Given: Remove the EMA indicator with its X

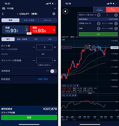Looking at the screenshot, I should coord(77,86).
